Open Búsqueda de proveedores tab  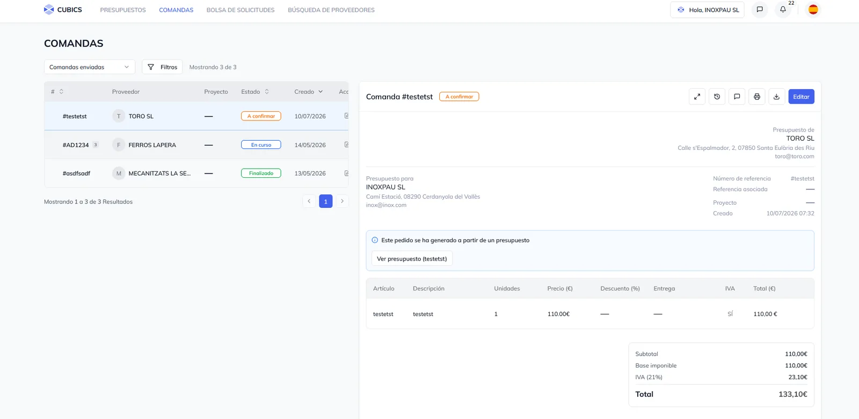pos(331,10)
